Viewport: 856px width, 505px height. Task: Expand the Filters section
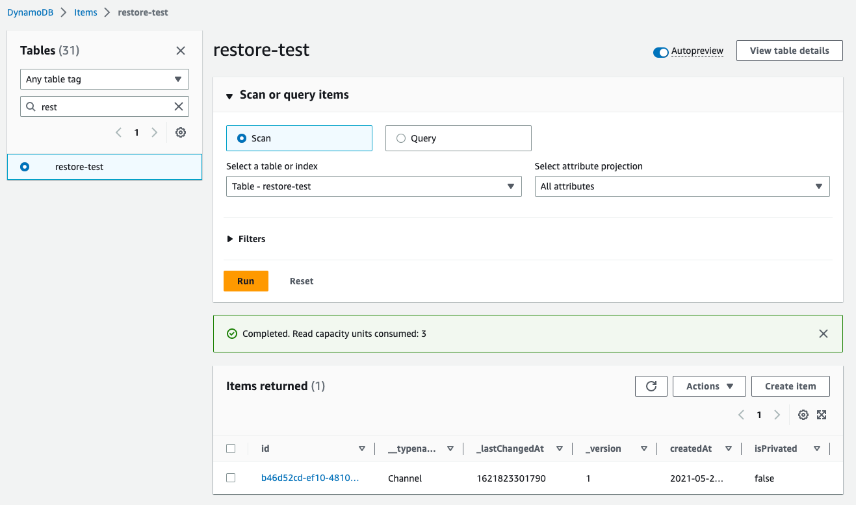click(246, 238)
